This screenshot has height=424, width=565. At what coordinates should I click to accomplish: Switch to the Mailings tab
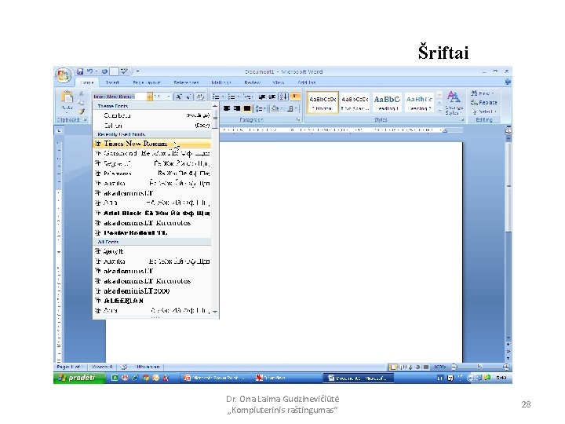[x=221, y=82]
